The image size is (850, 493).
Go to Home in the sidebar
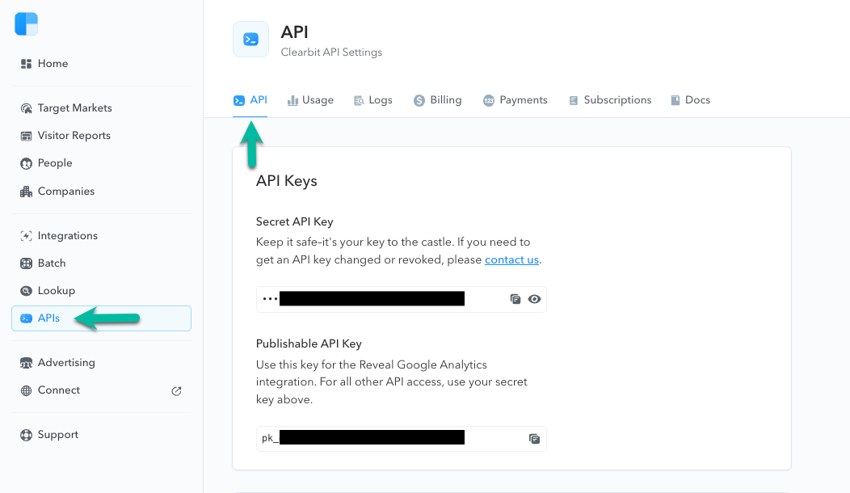pyautogui.click(x=53, y=64)
